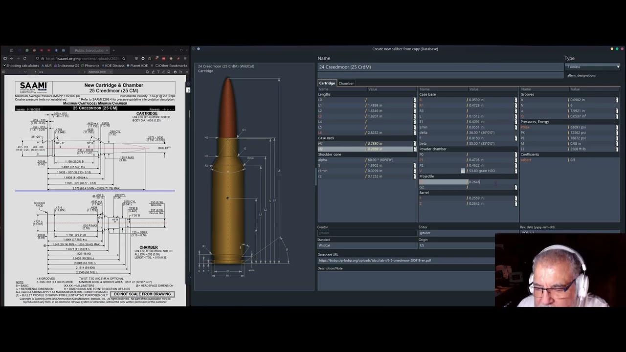The image size is (626, 352).
Task: Adjust the Q groove area stepper
Action: pos(617,116)
